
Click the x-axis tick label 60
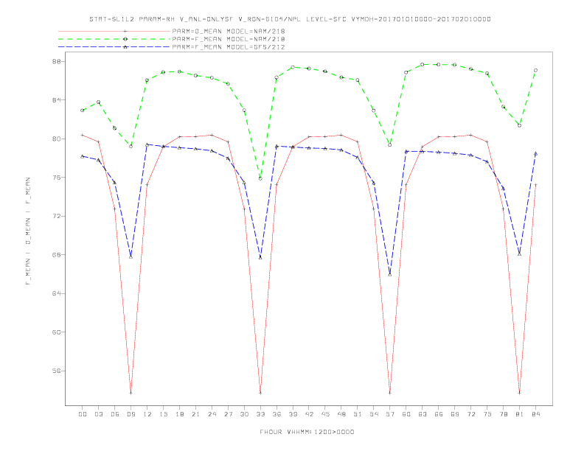coord(406,414)
